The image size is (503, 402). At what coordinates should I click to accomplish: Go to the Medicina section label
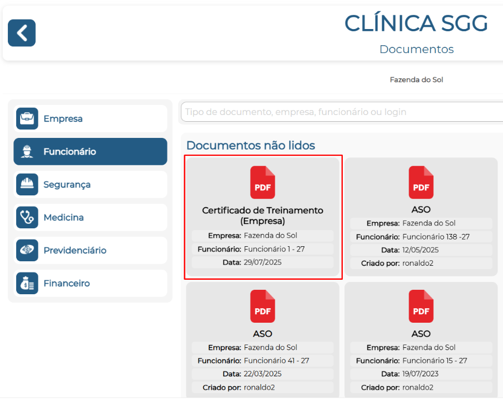point(64,217)
